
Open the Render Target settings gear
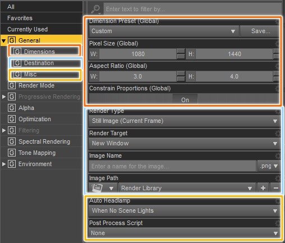point(278,133)
